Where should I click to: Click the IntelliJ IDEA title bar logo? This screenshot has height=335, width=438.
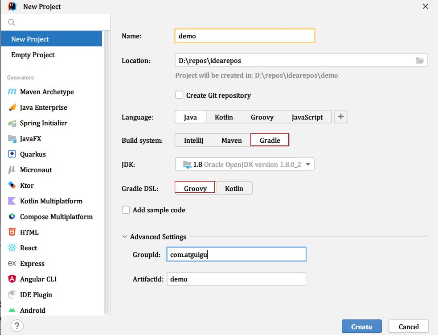pos(12,6)
